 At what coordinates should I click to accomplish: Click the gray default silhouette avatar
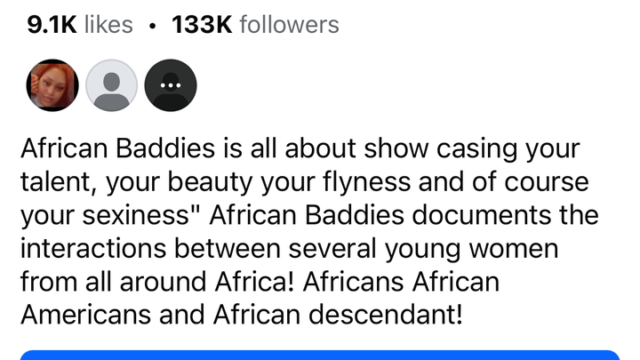111,86
